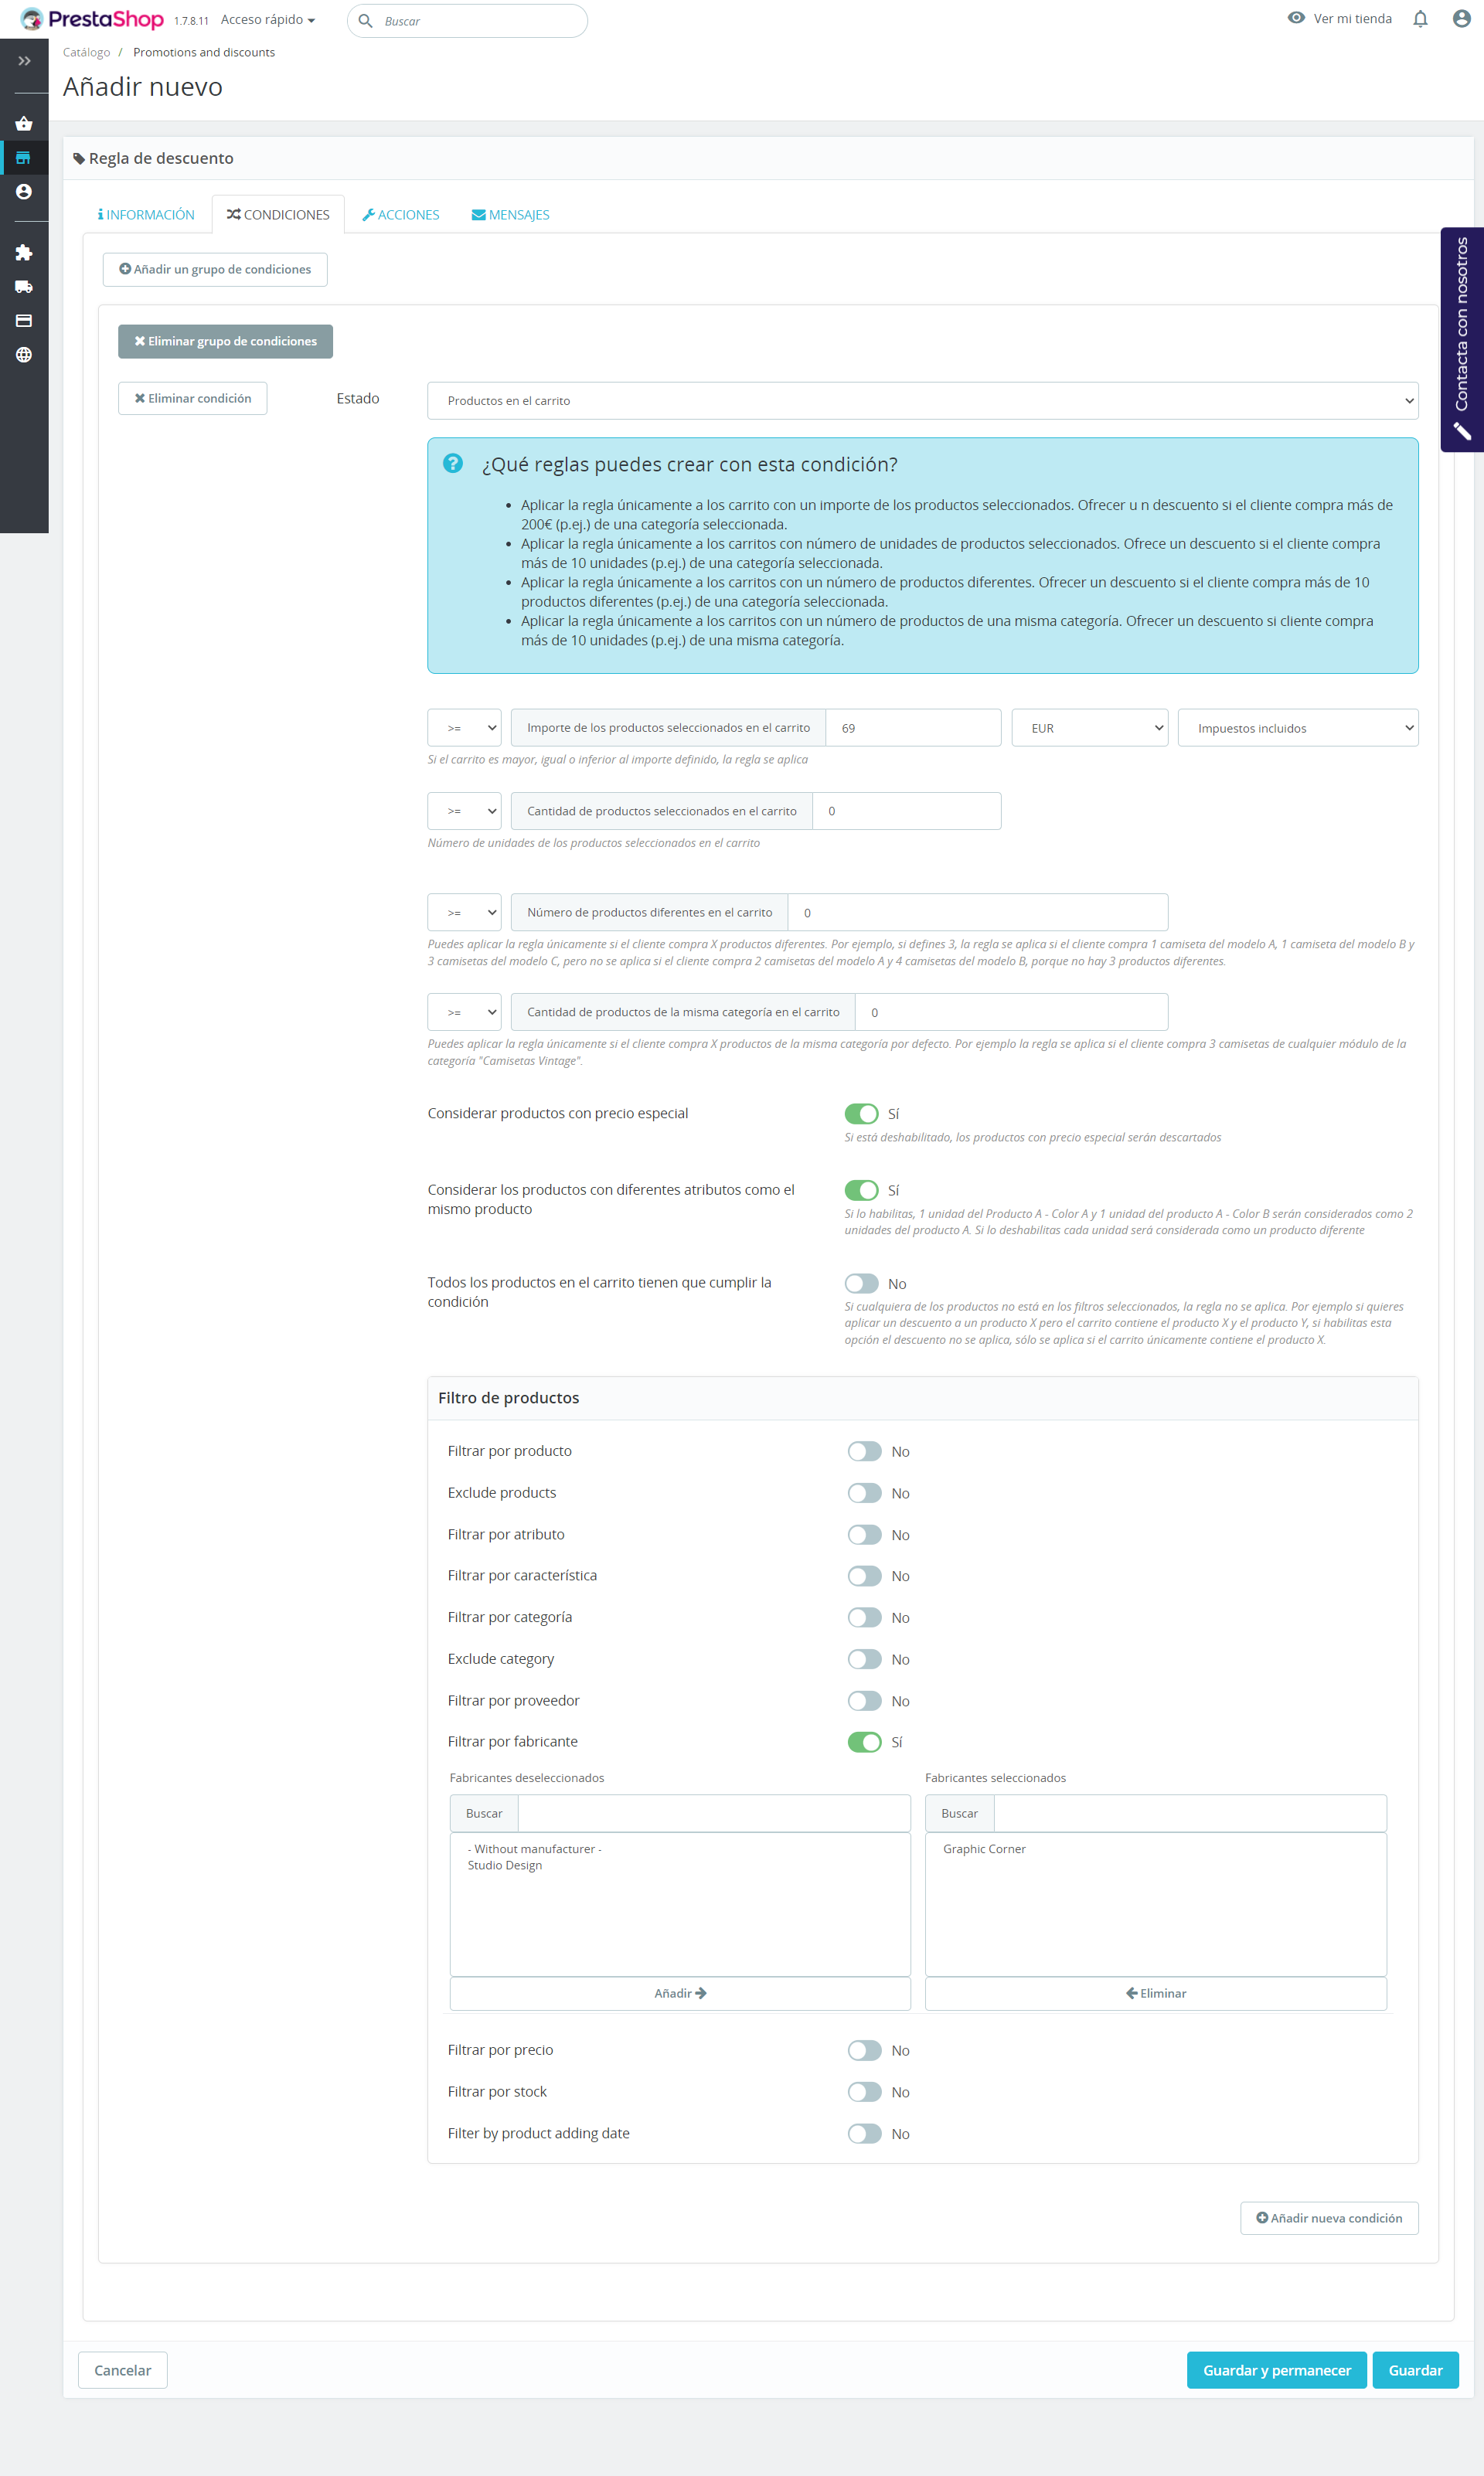
Task: Expand the collapsed sidebar menu arrows
Action: [x=24, y=61]
